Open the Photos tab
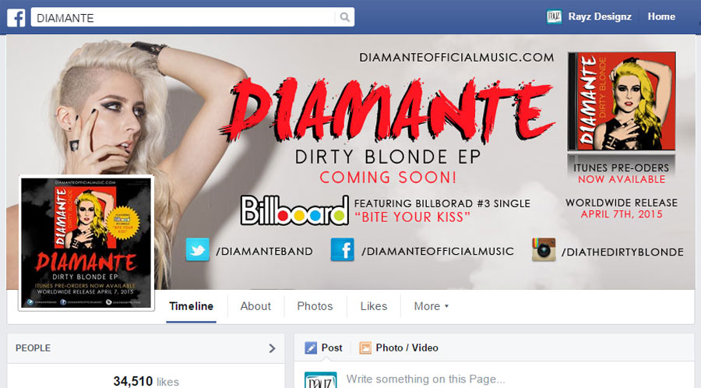This screenshot has height=388, width=701. pos(315,306)
